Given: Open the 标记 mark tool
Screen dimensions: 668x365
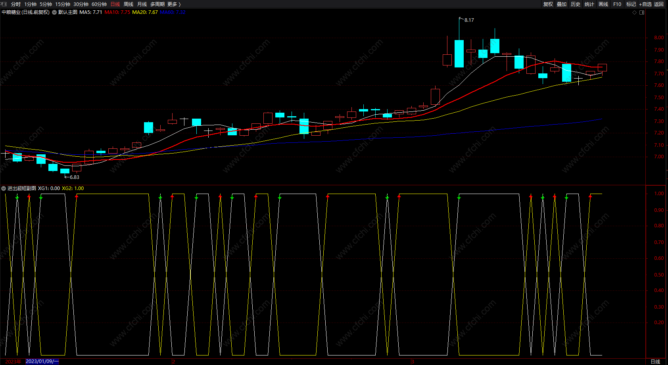Looking at the screenshot, I should click(x=631, y=4).
